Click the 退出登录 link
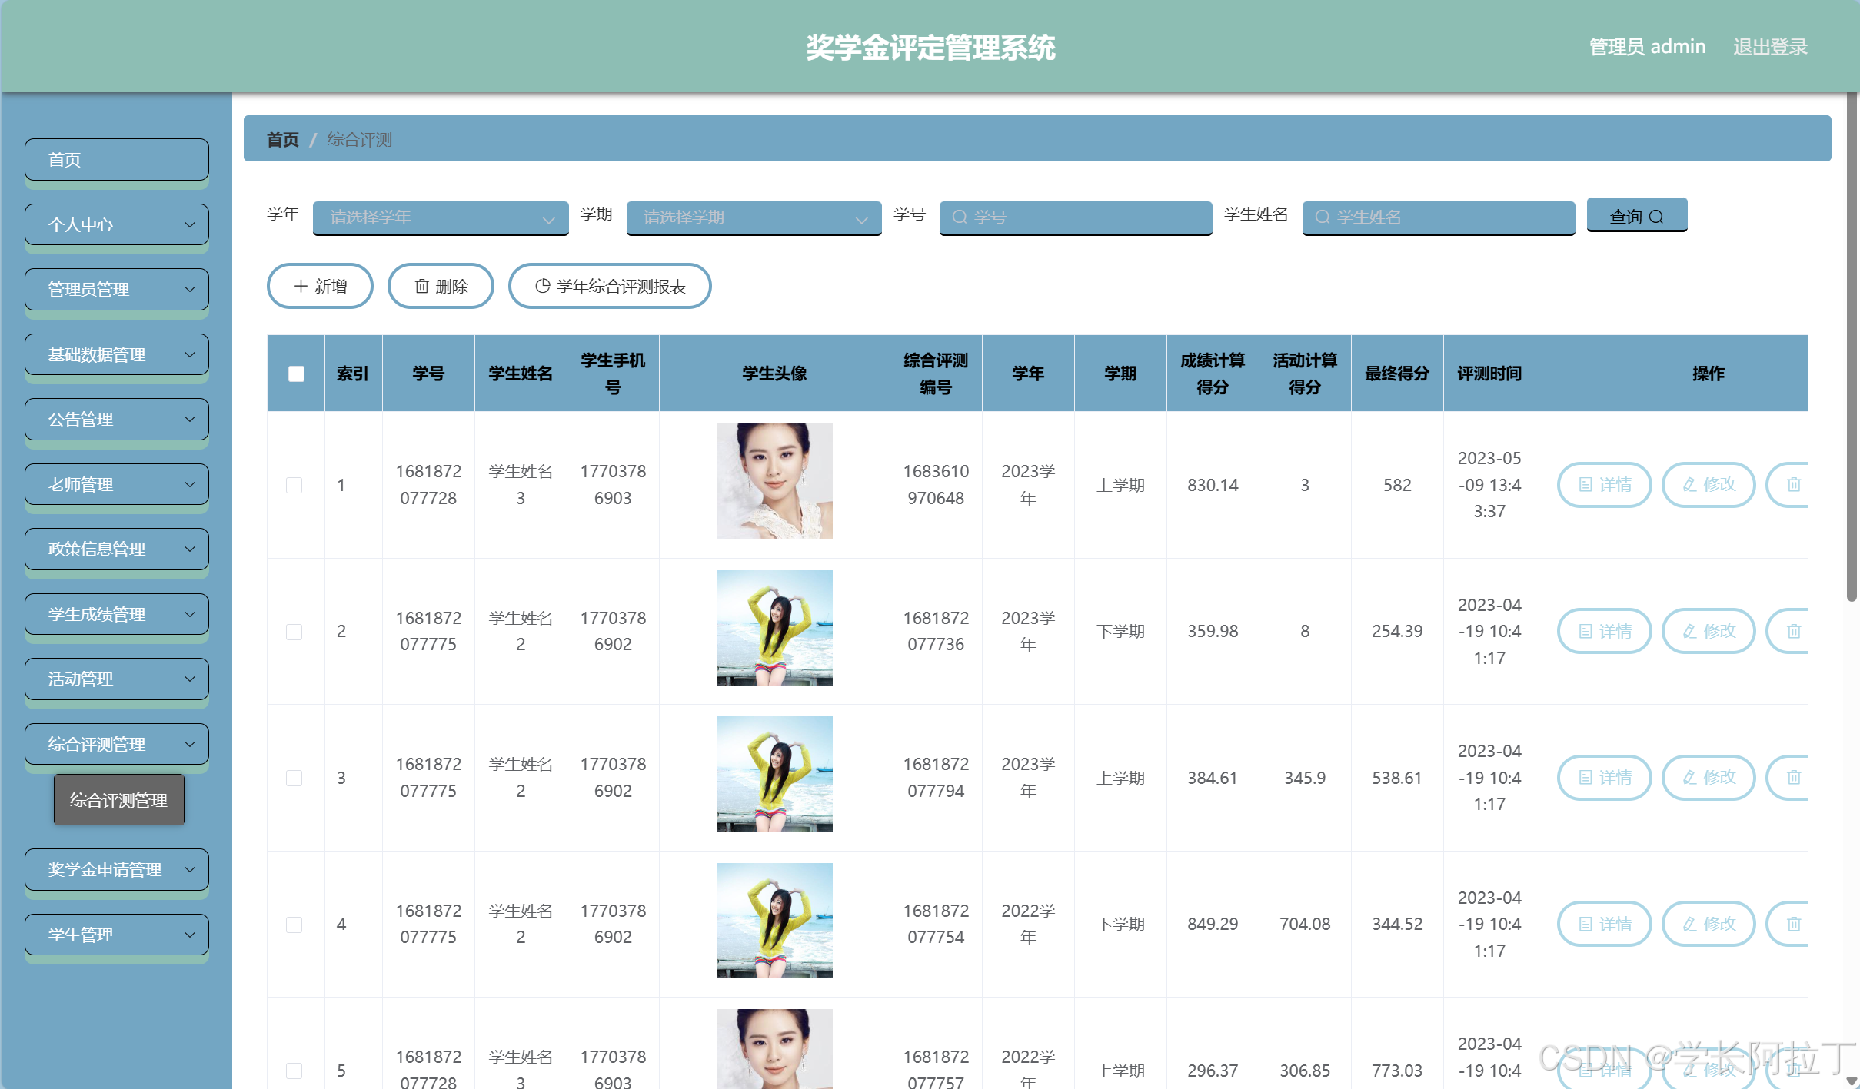This screenshot has height=1089, width=1860. click(1769, 46)
